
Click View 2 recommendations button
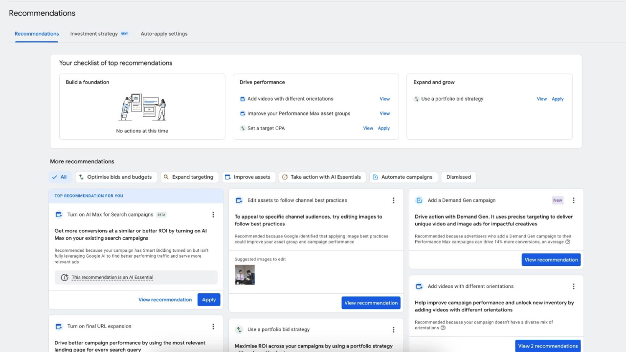point(548,346)
